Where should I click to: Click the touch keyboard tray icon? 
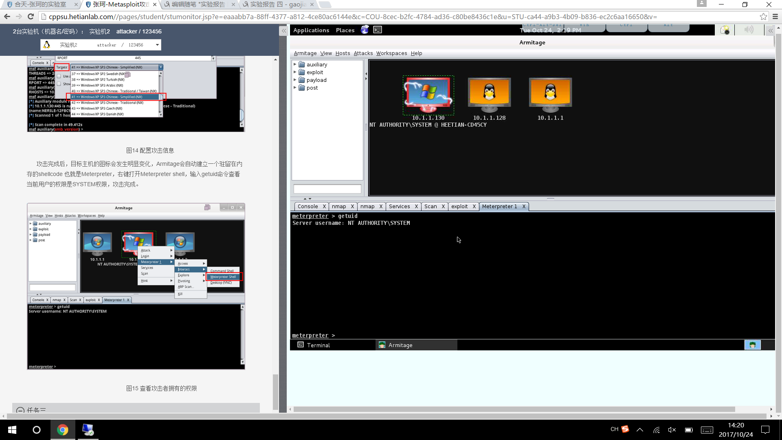coord(707,430)
